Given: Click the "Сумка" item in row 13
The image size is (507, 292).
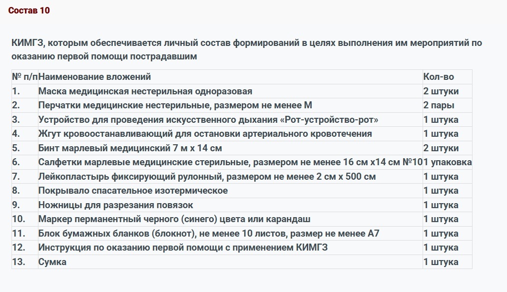Looking at the screenshot, I should click(x=52, y=262).
